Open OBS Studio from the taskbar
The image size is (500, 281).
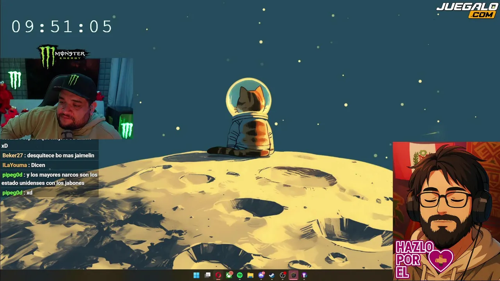pyautogui.click(x=283, y=275)
